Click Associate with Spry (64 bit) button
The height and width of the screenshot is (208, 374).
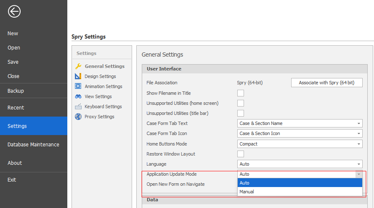click(326, 83)
